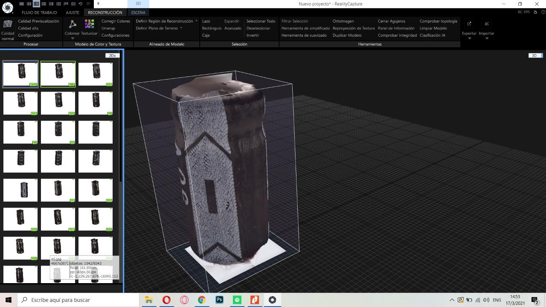The height and width of the screenshot is (307, 546).
Task: Select the single-pane layout icon
Action: pos(22,4)
